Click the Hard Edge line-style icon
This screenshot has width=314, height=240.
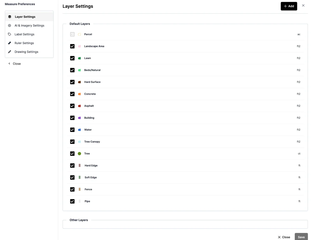80,165
